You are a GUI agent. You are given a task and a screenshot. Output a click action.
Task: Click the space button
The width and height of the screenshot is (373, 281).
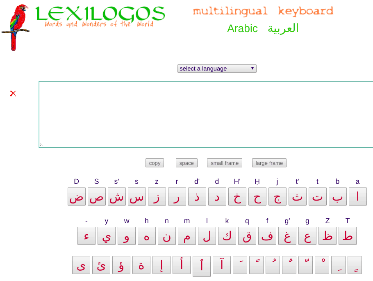[186, 163]
